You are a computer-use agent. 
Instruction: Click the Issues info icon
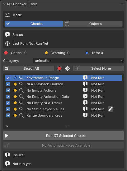(7, 155)
